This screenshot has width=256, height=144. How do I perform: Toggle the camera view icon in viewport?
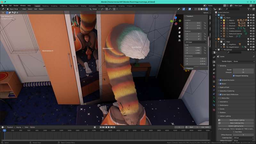point(180,36)
